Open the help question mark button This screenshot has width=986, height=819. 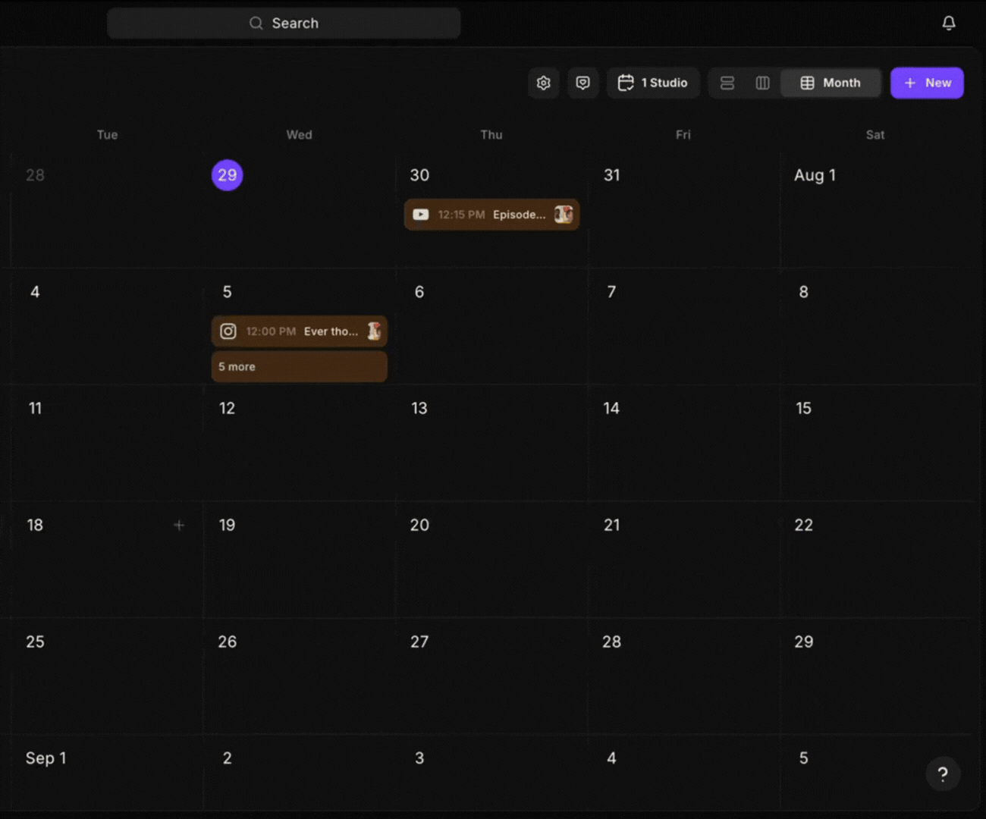click(x=943, y=773)
